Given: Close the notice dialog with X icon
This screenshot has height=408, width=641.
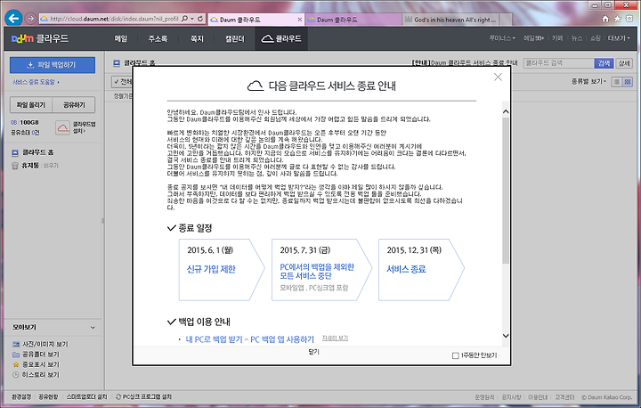Looking at the screenshot, I should pos(498,77).
